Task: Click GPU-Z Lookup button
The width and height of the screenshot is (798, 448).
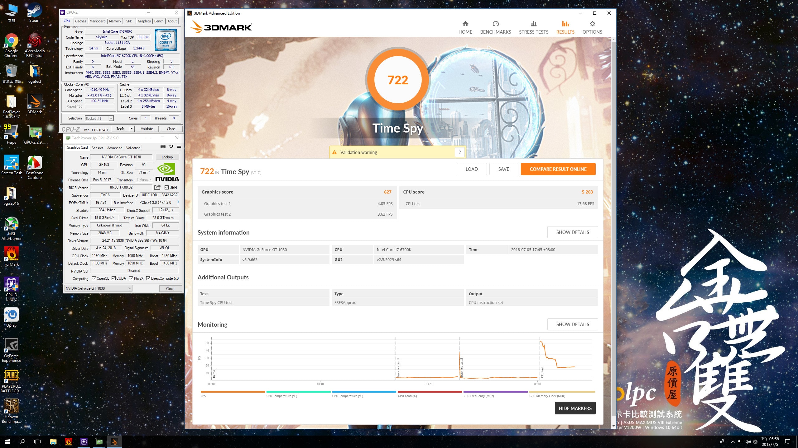Action: click(167, 157)
